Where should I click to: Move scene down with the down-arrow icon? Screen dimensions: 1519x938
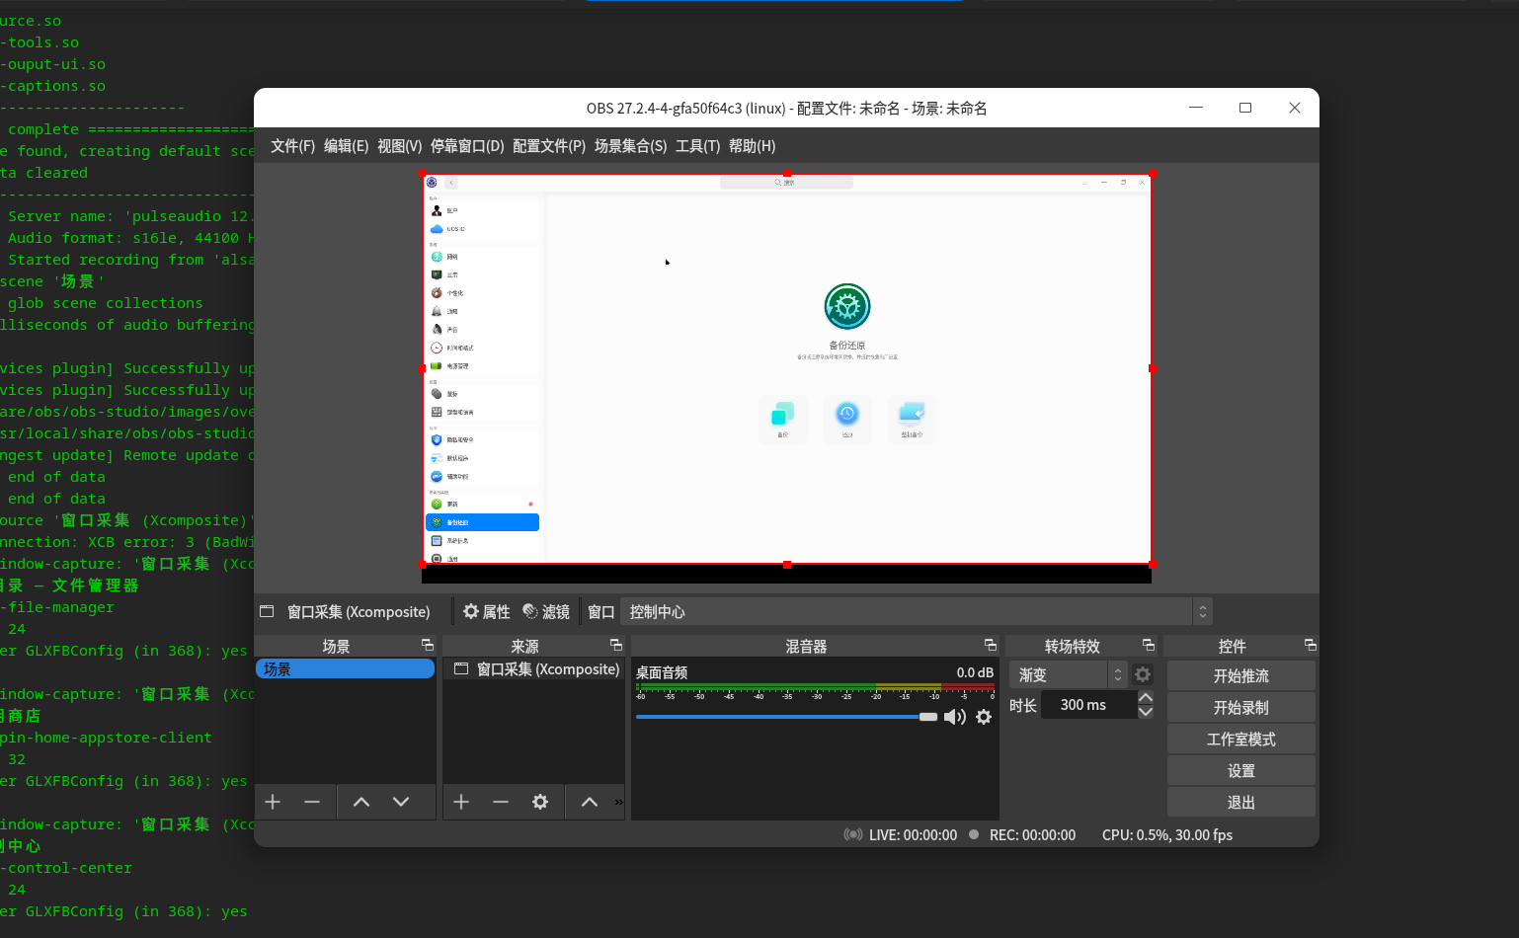point(400,802)
